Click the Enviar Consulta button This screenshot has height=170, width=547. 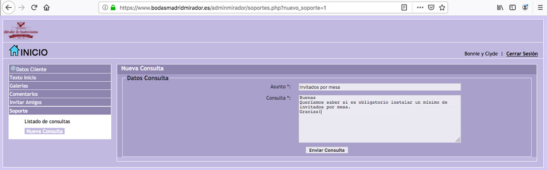(x=327, y=150)
